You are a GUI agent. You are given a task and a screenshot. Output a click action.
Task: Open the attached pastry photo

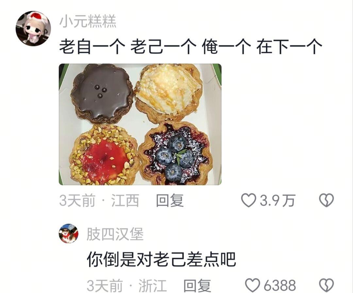click(140, 124)
